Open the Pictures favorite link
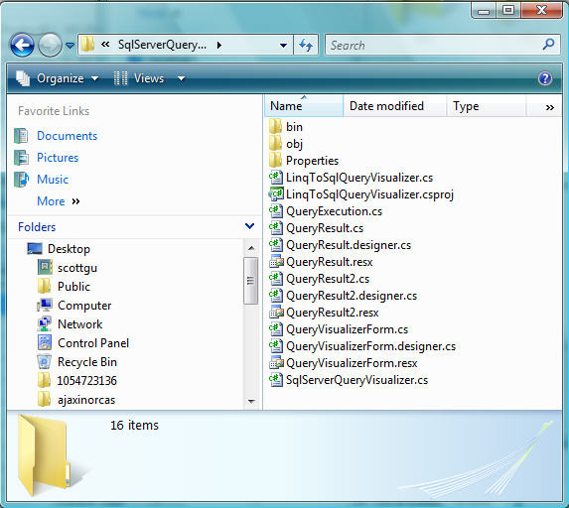The image size is (569, 508). pos(58,158)
